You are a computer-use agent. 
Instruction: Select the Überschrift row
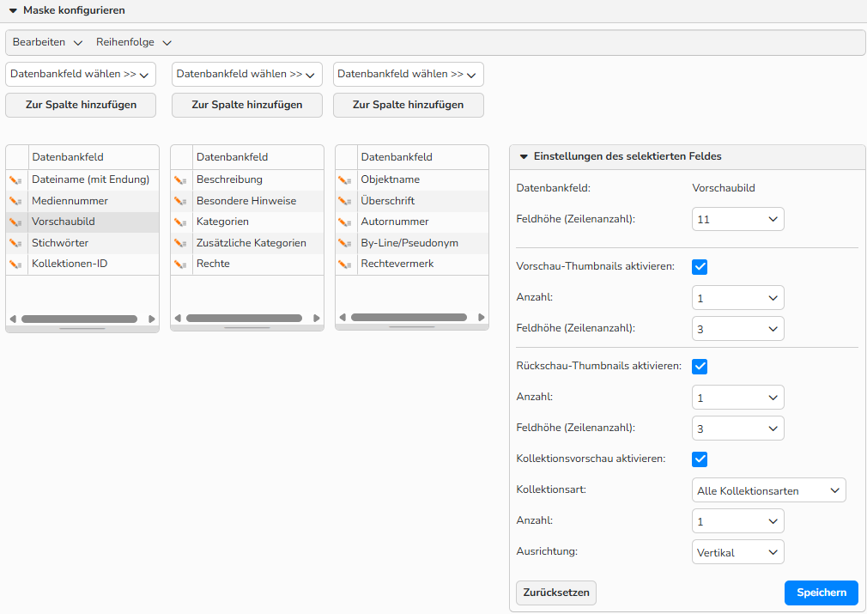[x=412, y=201]
